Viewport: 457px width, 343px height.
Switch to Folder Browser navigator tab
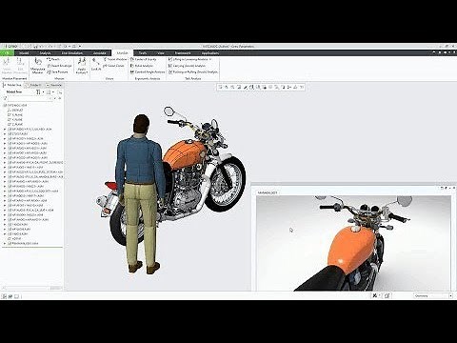35,85
